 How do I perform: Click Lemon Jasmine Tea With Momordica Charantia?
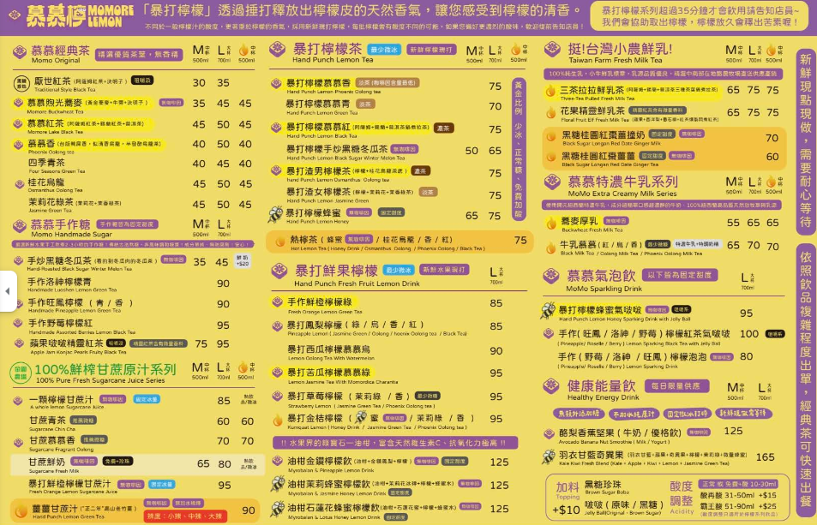[x=343, y=376]
